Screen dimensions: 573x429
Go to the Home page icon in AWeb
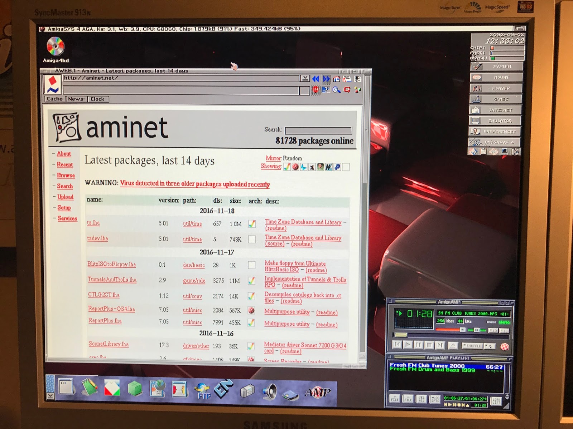[x=337, y=79]
